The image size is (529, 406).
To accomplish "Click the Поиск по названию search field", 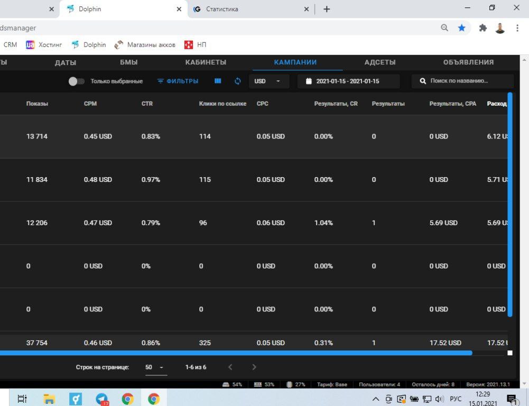I will [462, 81].
